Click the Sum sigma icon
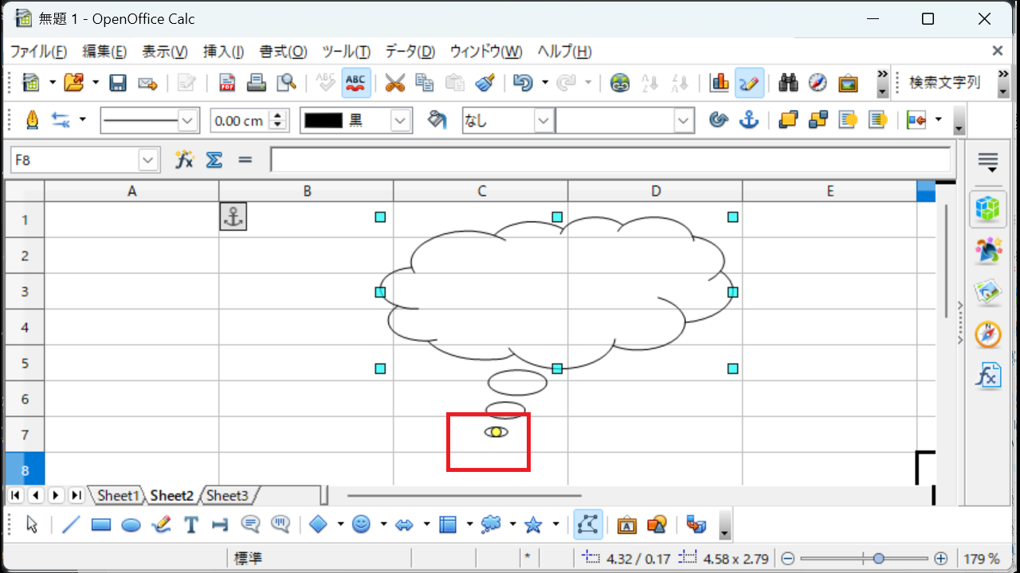This screenshot has height=573, width=1020. point(214,160)
